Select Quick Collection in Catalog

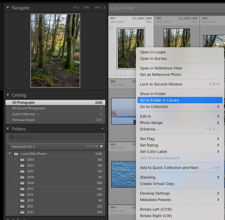tap(55, 114)
